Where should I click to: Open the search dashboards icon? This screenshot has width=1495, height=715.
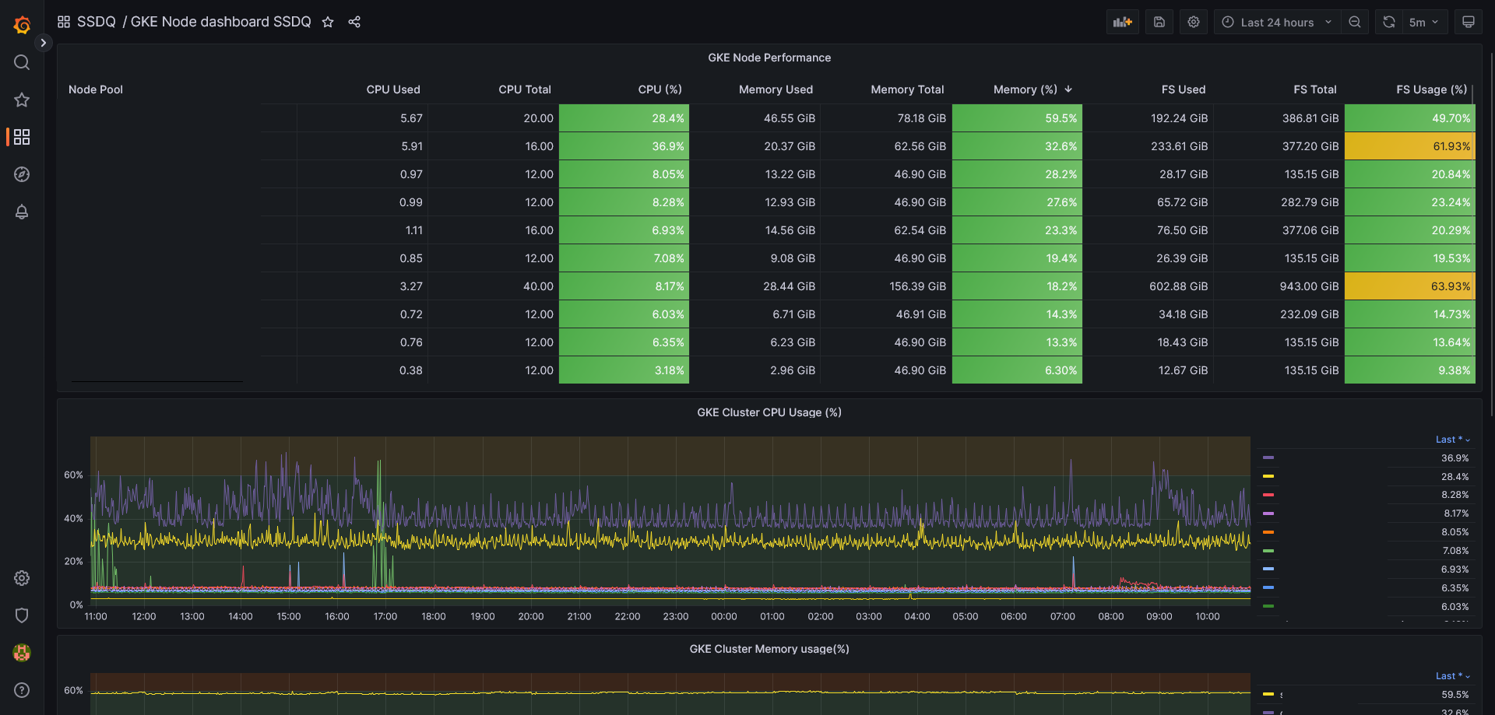tap(22, 62)
